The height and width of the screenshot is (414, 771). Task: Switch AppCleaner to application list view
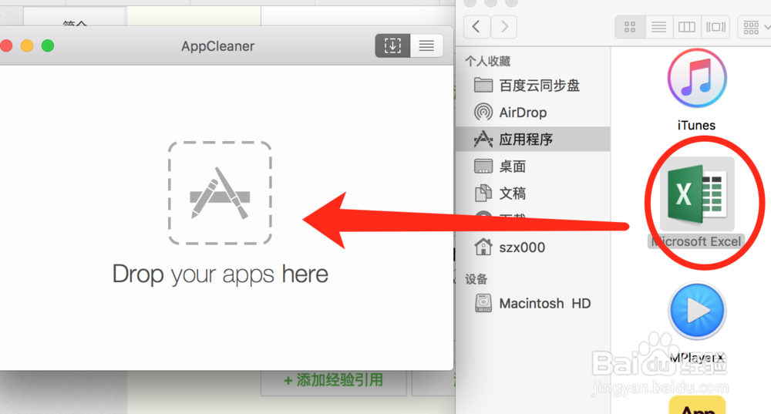pyautogui.click(x=426, y=45)
